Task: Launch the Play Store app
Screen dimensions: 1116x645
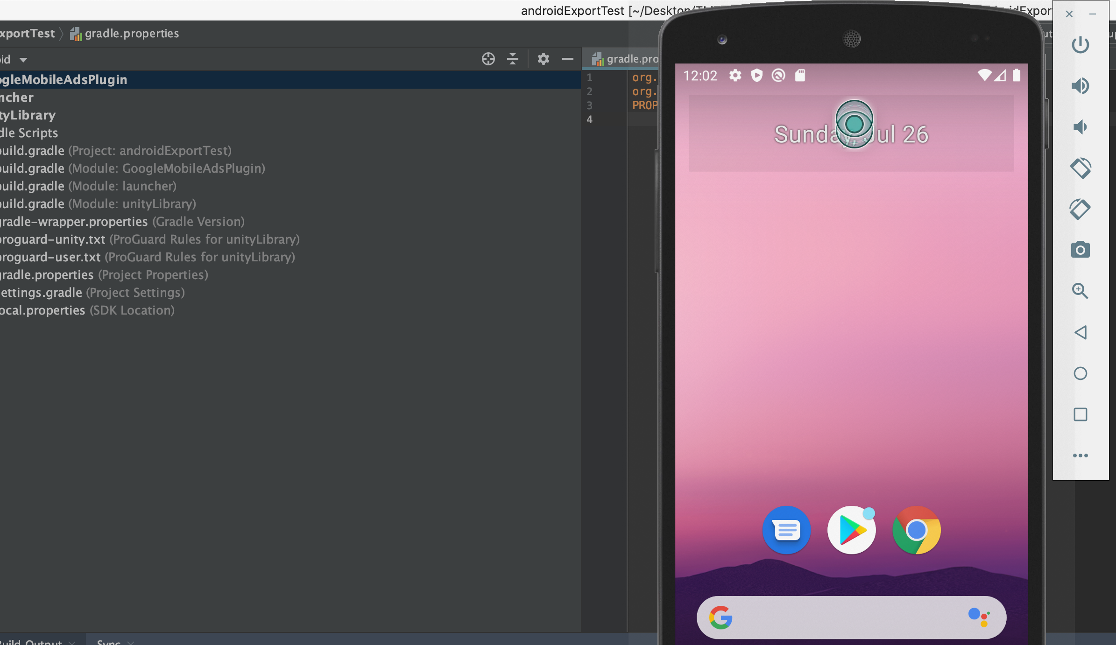Action: pos(851,530)
